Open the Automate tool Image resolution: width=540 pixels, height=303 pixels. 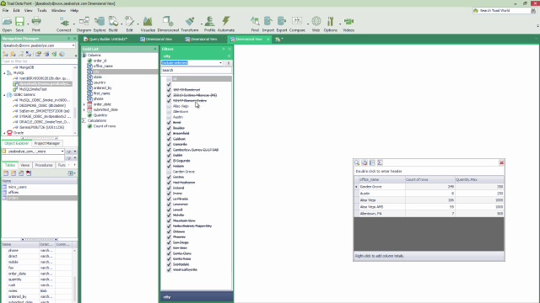coord(226,24)
